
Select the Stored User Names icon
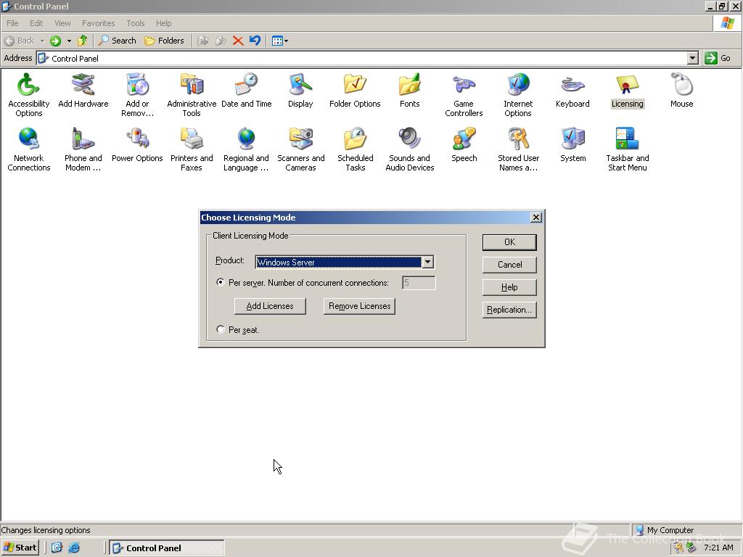point(518,149)
